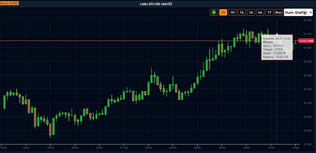
Task: Click the 49 000 price axis label
Action: (308, 103)
